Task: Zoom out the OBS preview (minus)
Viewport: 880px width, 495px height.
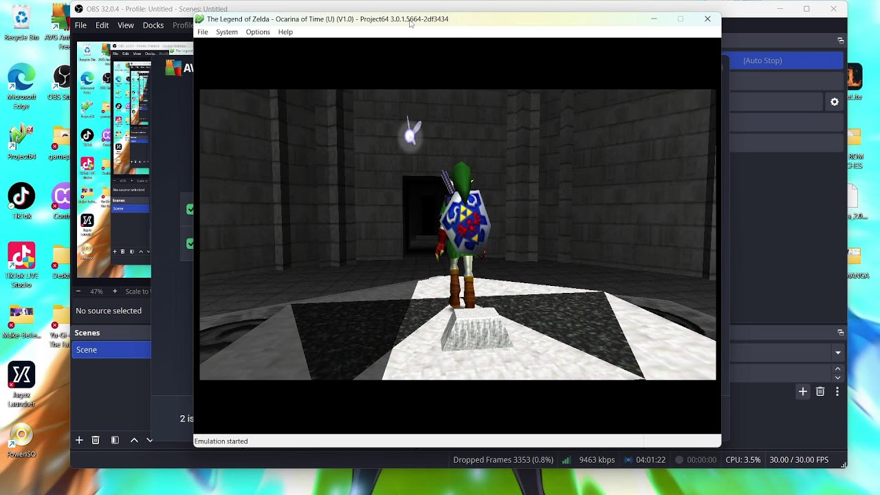Action: tap(78, 291)
